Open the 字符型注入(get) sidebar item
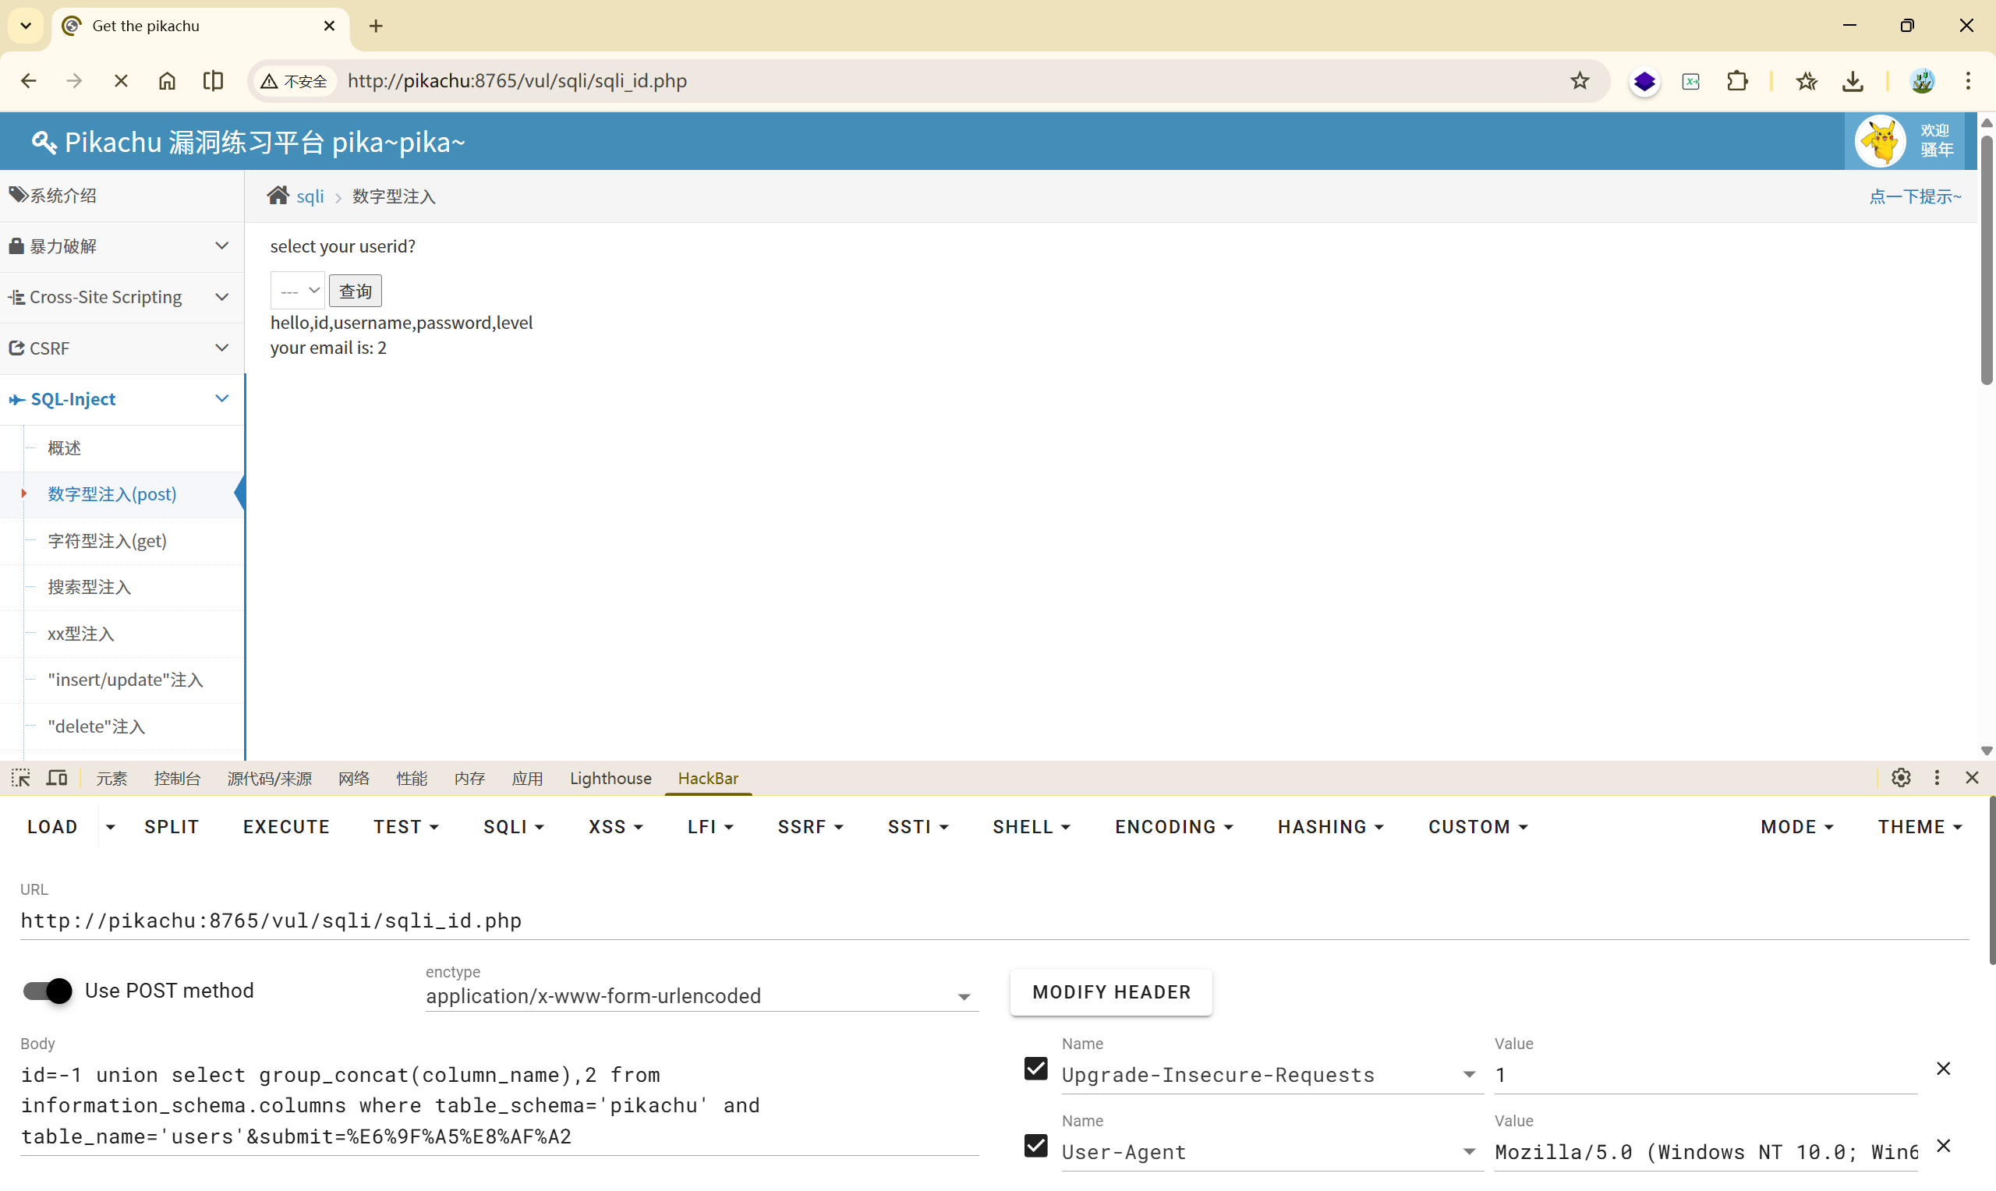Viewport: 1996px width, 1191px height. click(x=108, y=541)
